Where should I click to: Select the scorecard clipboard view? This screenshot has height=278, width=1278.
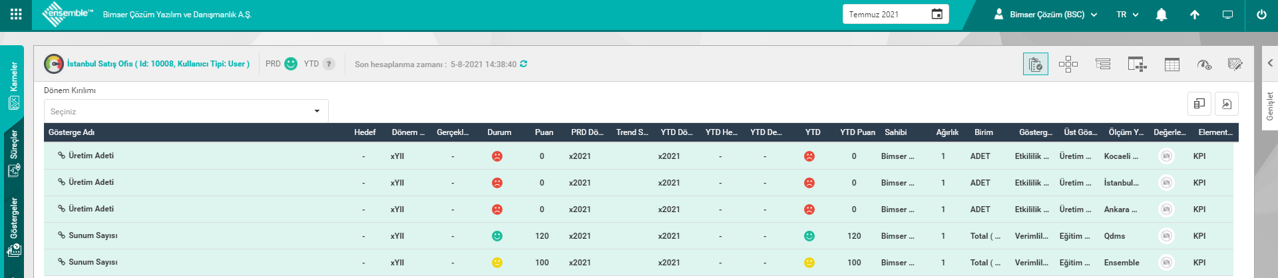1035,65
